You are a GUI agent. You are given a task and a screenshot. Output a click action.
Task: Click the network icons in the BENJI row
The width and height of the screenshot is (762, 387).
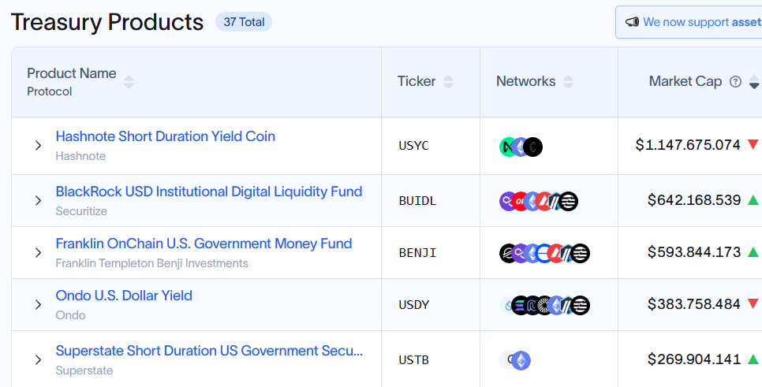544,253
